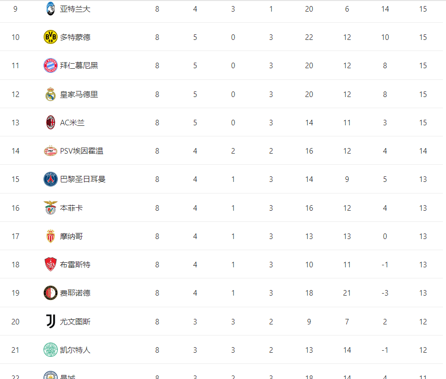Click the Borussia Dortmund BVB logo
The height and width of the screenshot is (379, 446).
(x=51, y=37)
